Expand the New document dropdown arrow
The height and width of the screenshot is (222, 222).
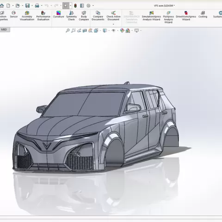(13, 6)
